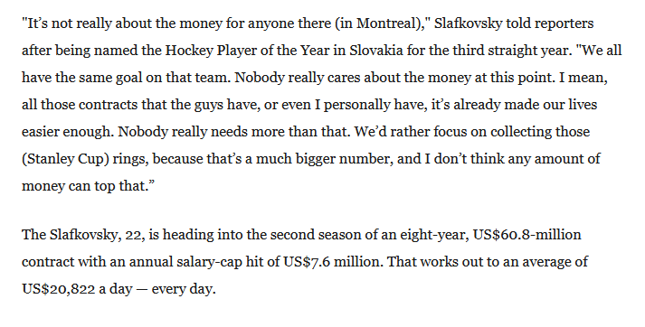Click the amount 'US$60.8-million'
This screenshot has width=645, height=327.
click(x=526, y=235)
